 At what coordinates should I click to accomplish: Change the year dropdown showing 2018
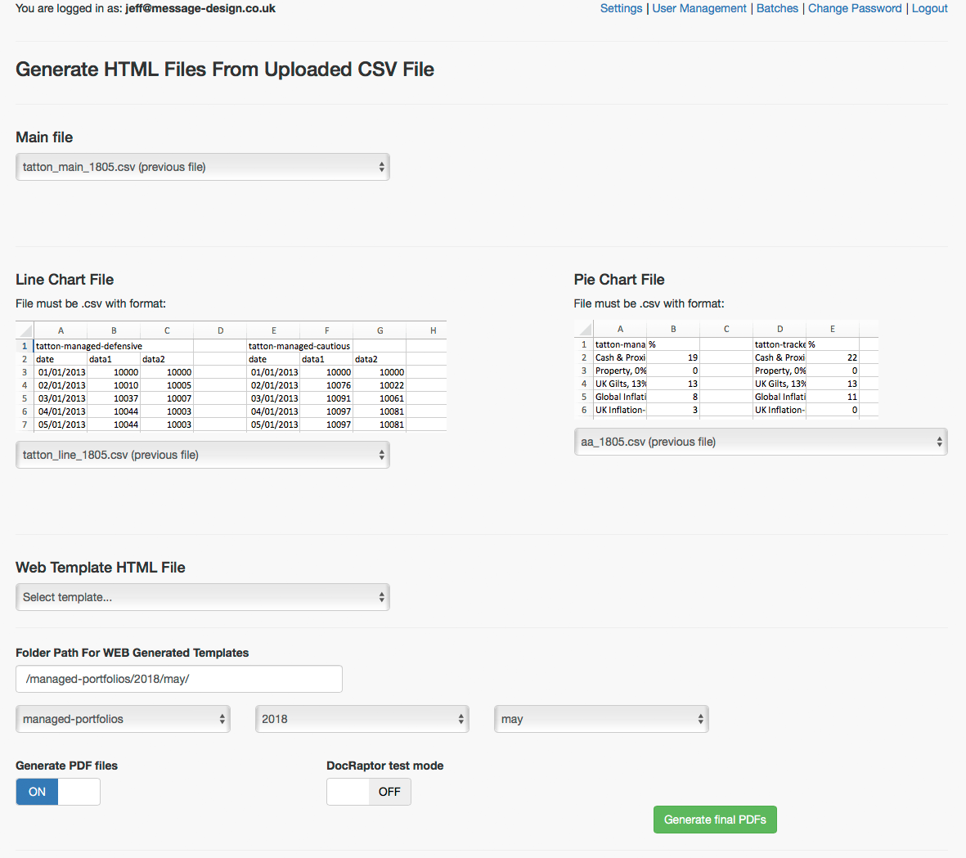point(362,719)
